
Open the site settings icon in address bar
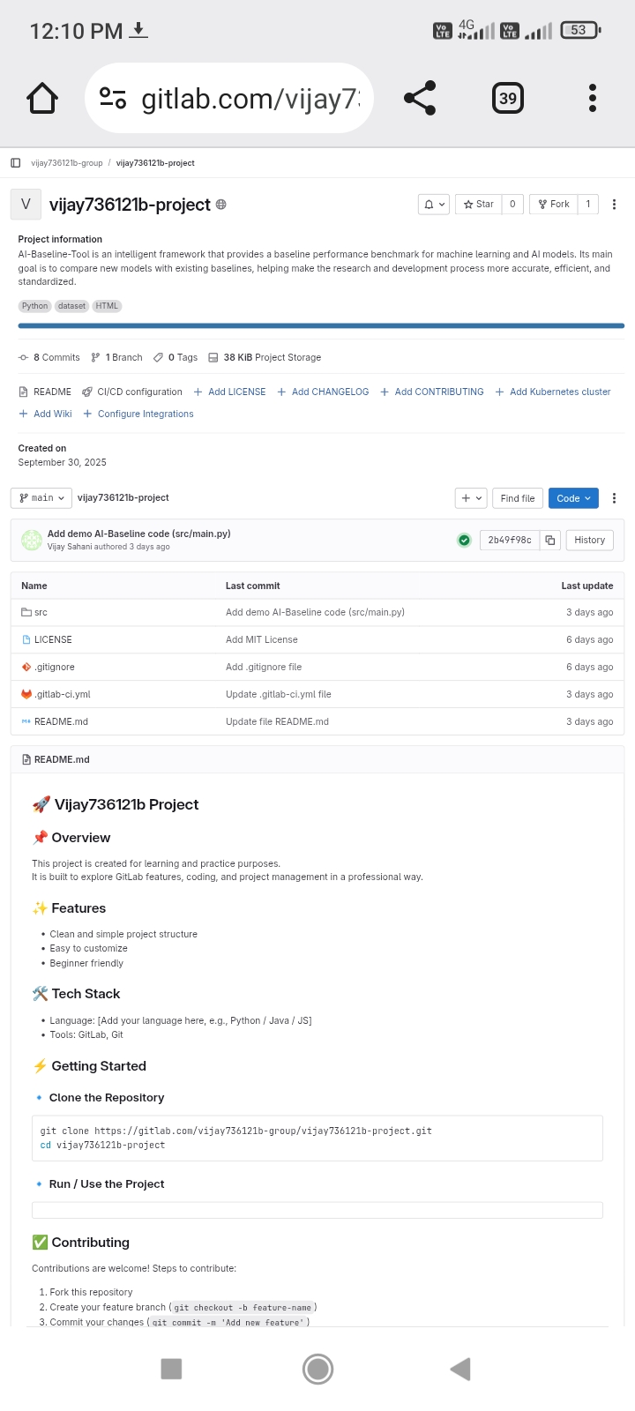pyautogui.click(x=113, y=98)
